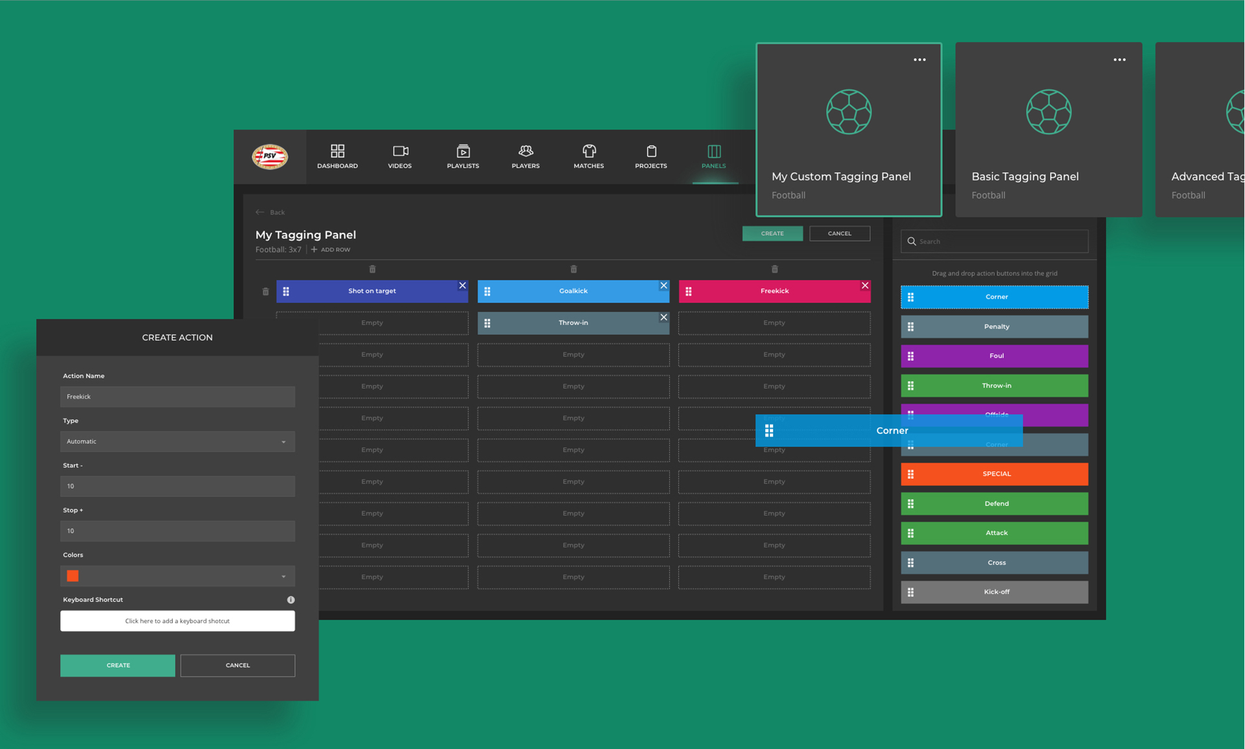This screenshot has width=1245, height=749.
Task: Grab the Cross drag handle
Action: tap(910, 562)
